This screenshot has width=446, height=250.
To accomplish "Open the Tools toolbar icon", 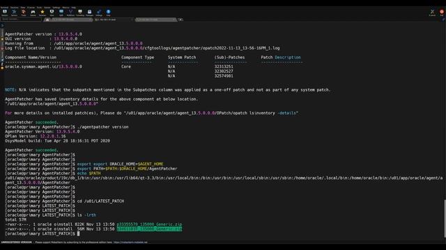I will click(23, 12).
